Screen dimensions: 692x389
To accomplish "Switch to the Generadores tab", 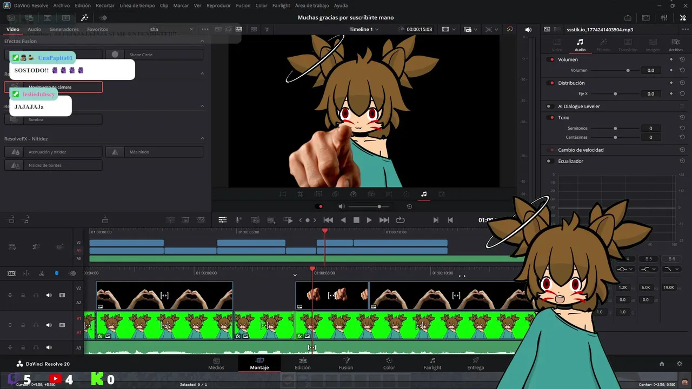I will [64, 29].
